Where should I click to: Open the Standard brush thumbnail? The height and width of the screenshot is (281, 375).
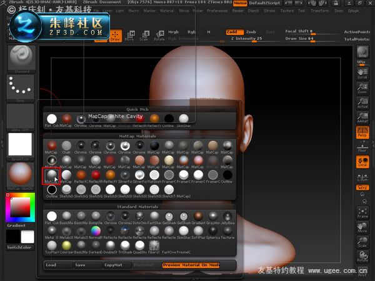click(21, 59)
